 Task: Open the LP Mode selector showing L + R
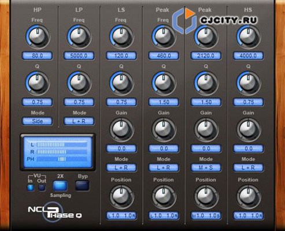pos(79,121)
